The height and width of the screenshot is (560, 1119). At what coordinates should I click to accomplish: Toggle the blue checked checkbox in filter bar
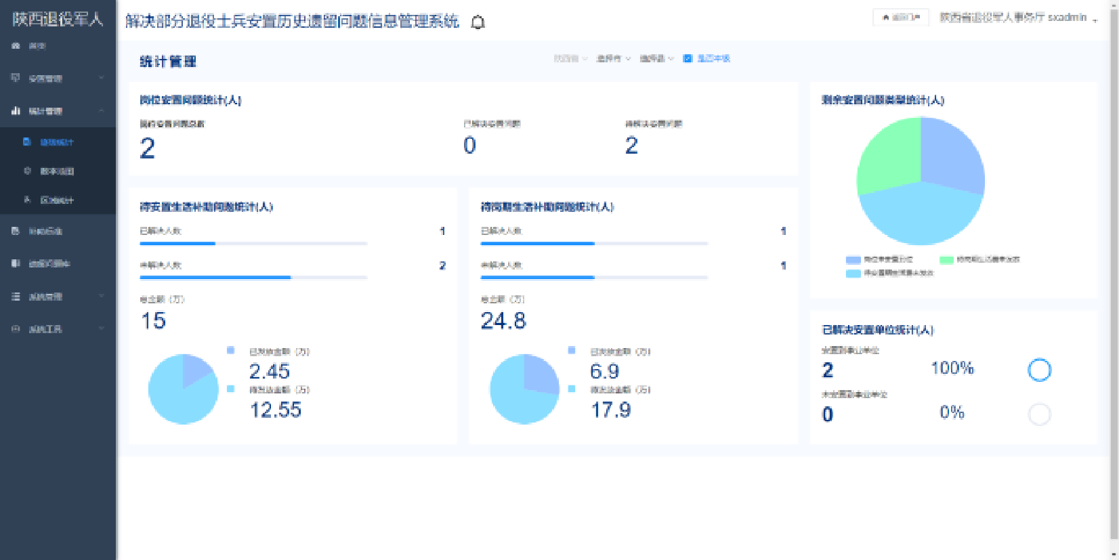688,59
